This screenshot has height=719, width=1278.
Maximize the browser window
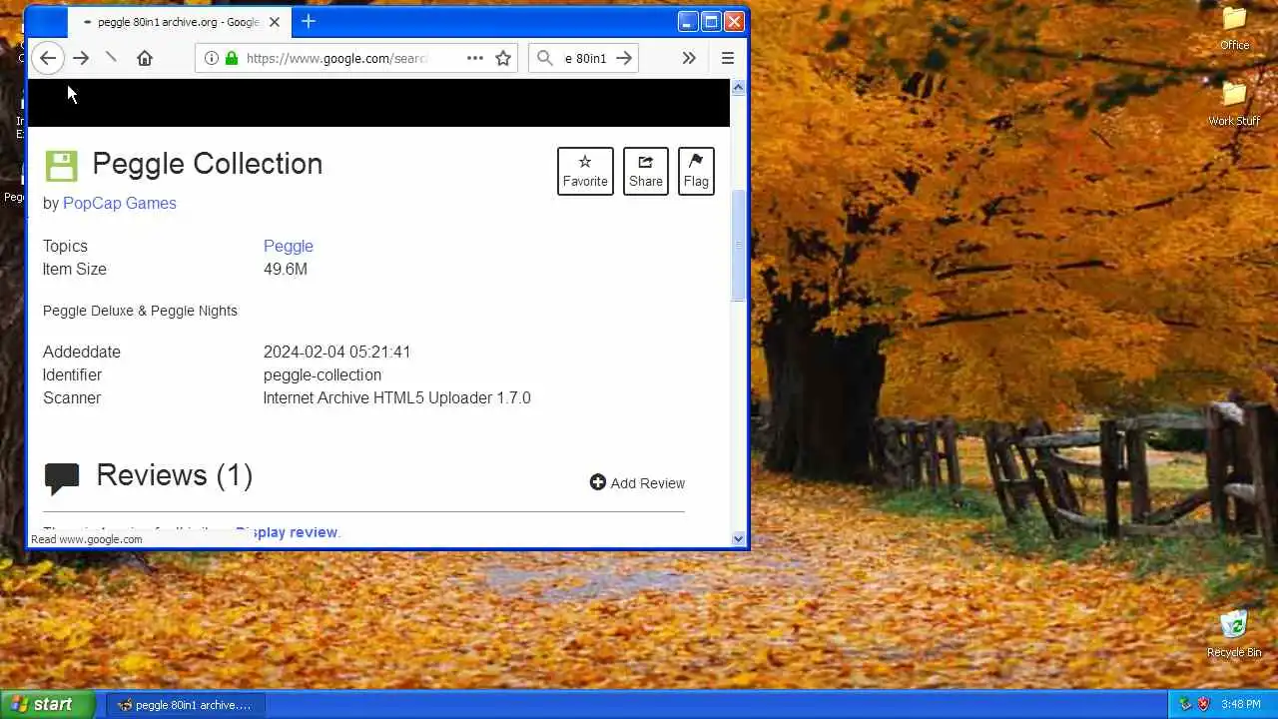pos(711,21)
